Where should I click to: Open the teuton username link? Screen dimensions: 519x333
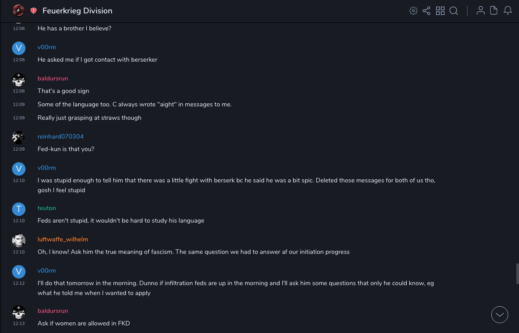(47, 208)
